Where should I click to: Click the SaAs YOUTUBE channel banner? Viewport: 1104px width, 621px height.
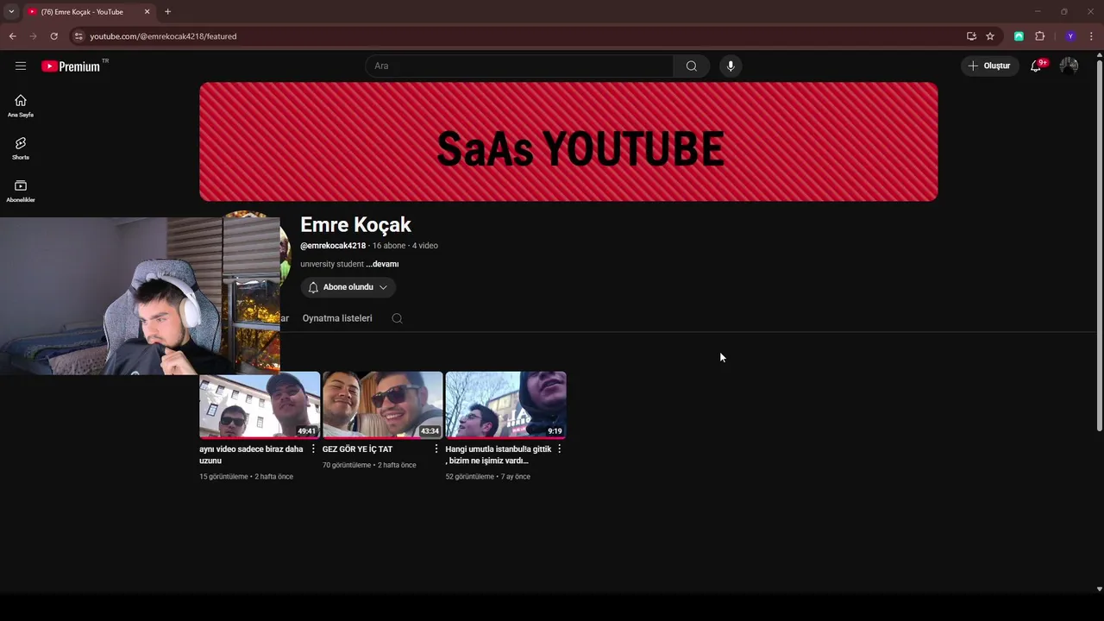click(568, 141)
